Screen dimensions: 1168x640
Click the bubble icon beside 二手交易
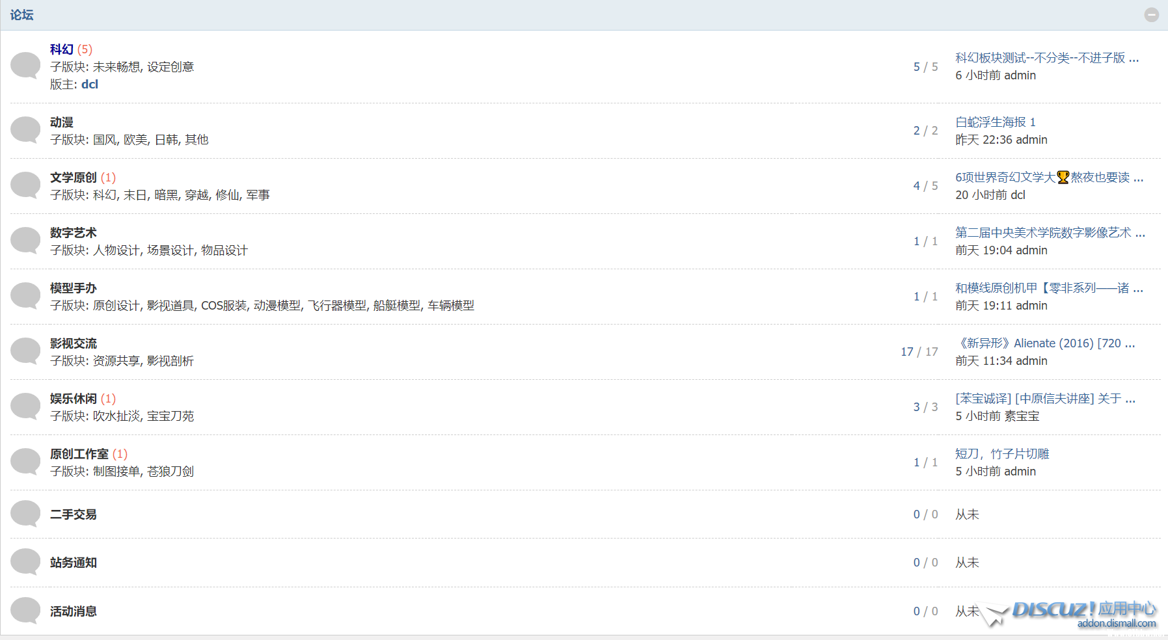[25, 514]
